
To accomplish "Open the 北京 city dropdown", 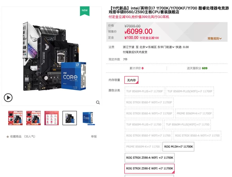I will (x=144, y=47).
